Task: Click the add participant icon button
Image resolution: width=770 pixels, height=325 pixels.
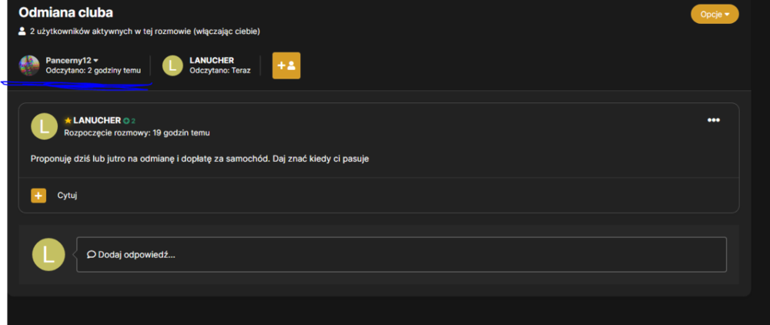Action: 286,65
